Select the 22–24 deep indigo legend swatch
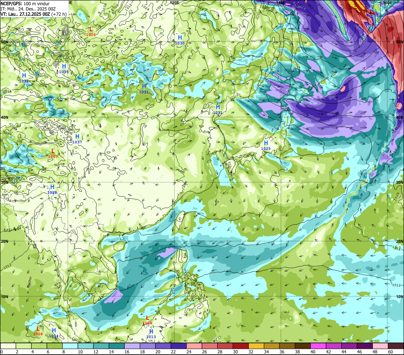Image resolution: width=404 pixels, height=355 pixels. 179,346
